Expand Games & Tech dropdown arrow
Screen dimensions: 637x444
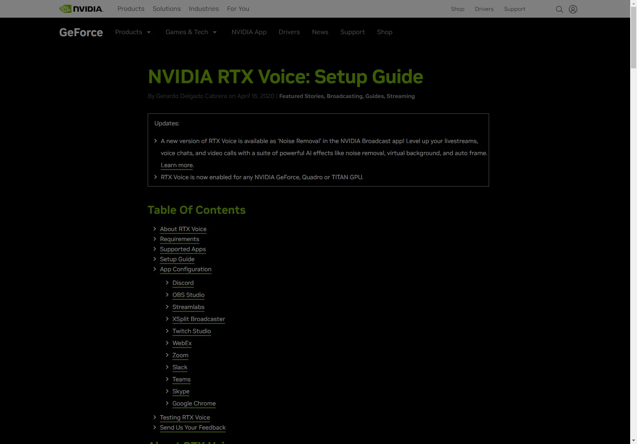tap(215, 32)
